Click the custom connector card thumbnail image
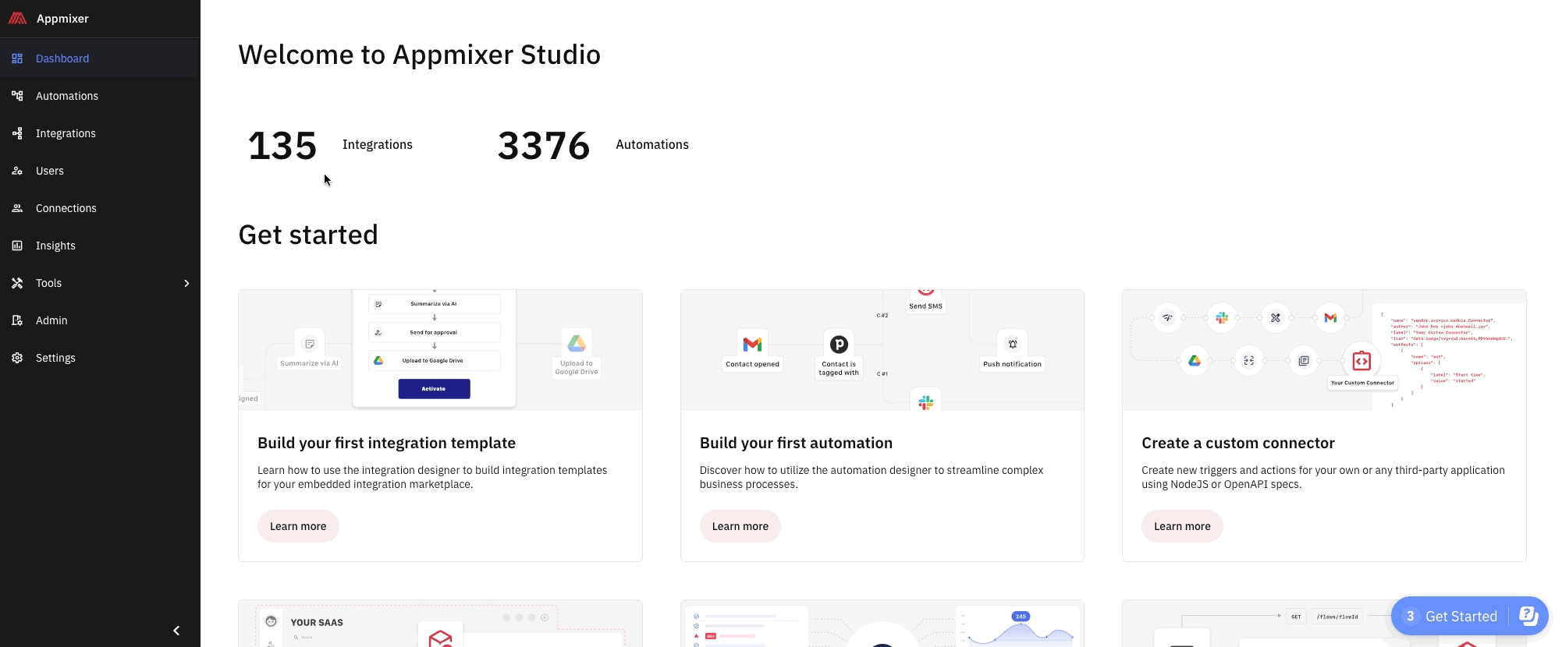This screenshot has height=647, width=1562. [x=1323, y=350]
